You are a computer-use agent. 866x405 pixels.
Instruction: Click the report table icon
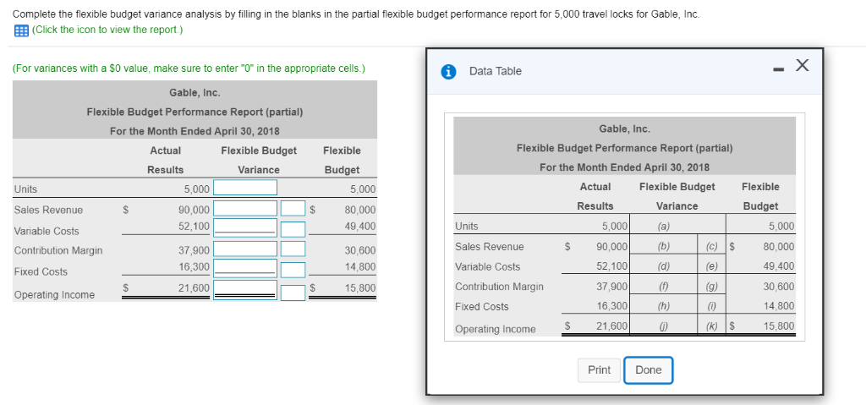21,30
